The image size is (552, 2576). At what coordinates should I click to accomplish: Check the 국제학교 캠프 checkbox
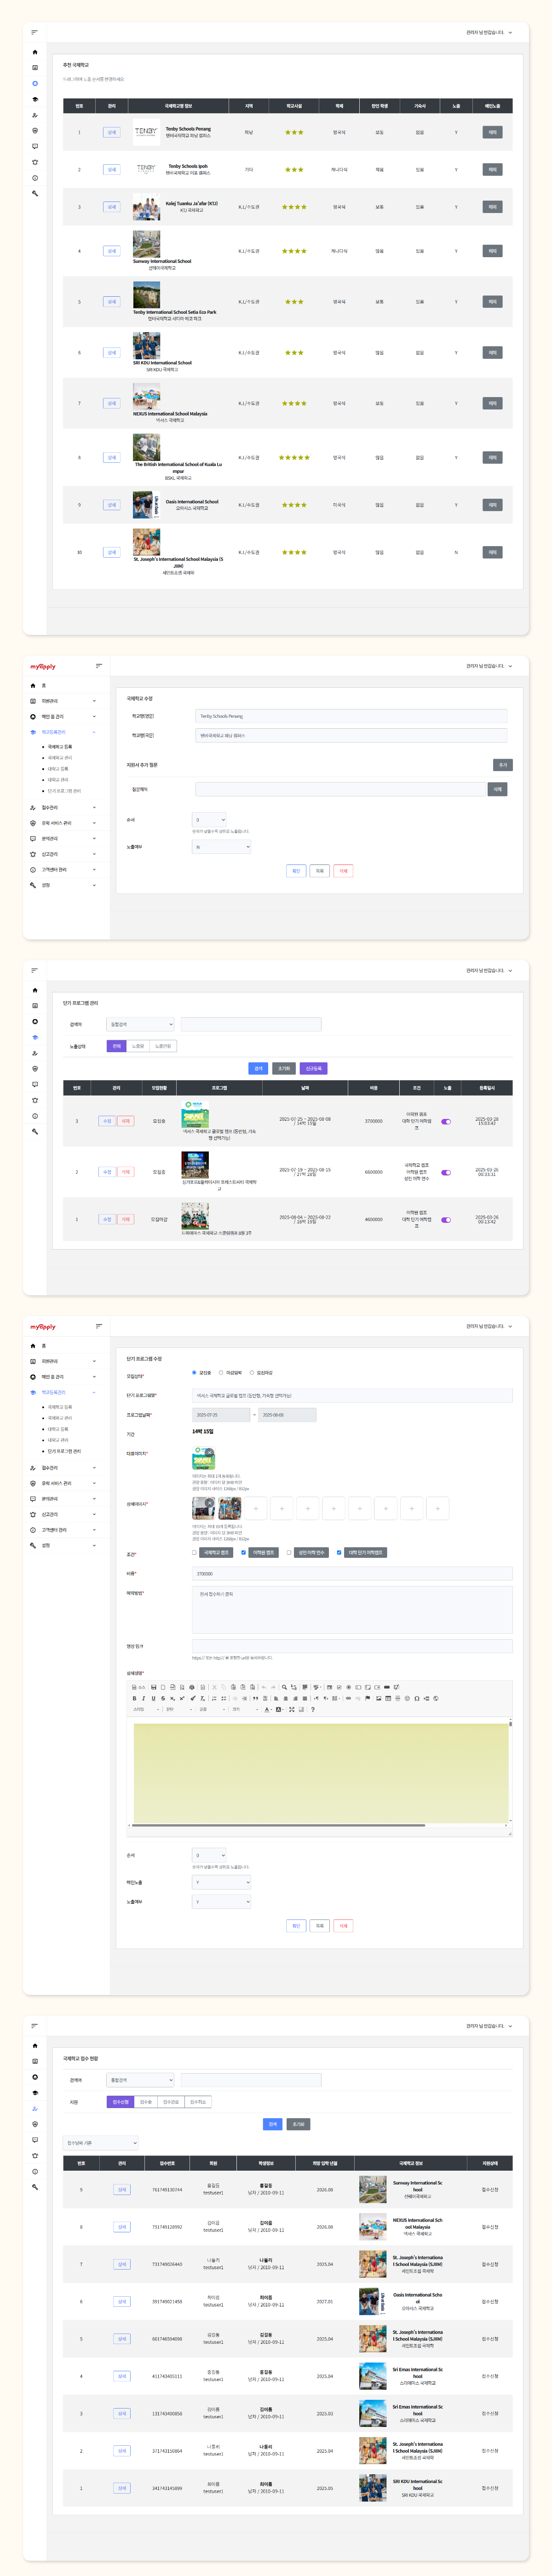click(x=195, y=1553)
